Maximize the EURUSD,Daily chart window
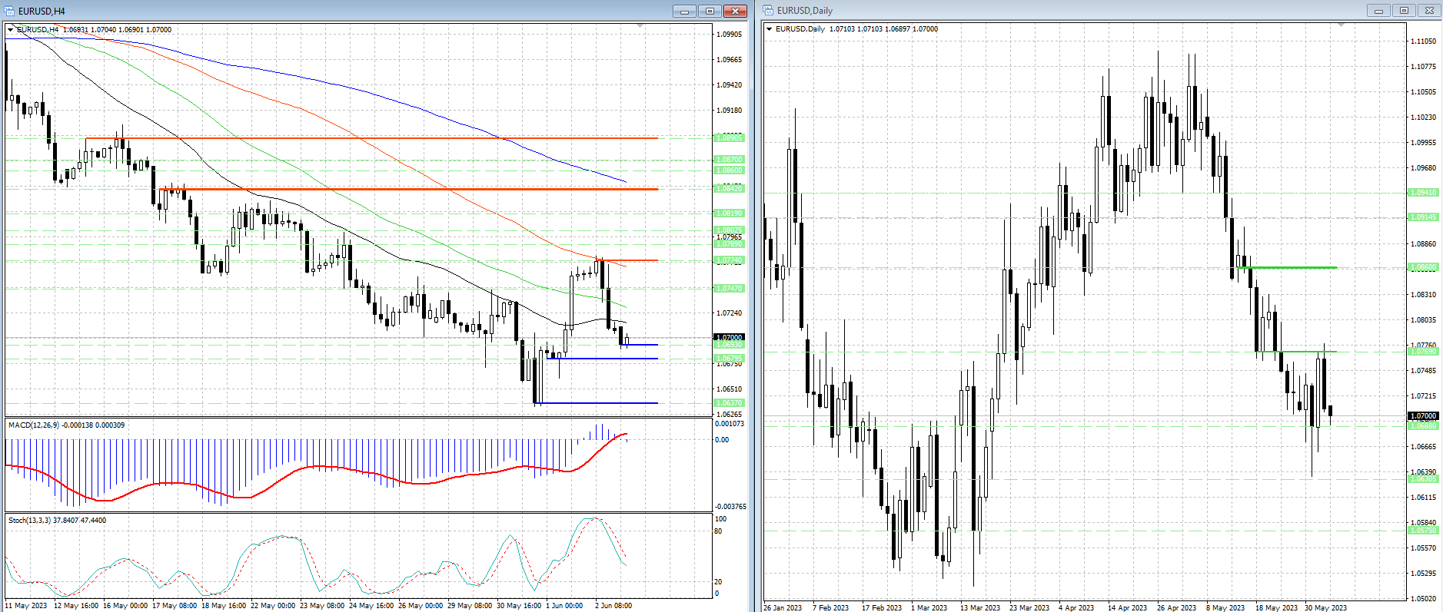Viewport: 1443px width, 612px height. 1404,11
